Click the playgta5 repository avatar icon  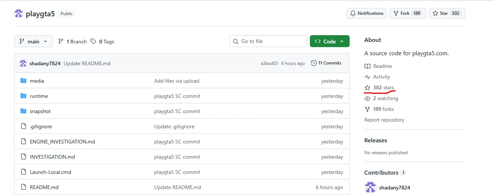tap(19, 14)
